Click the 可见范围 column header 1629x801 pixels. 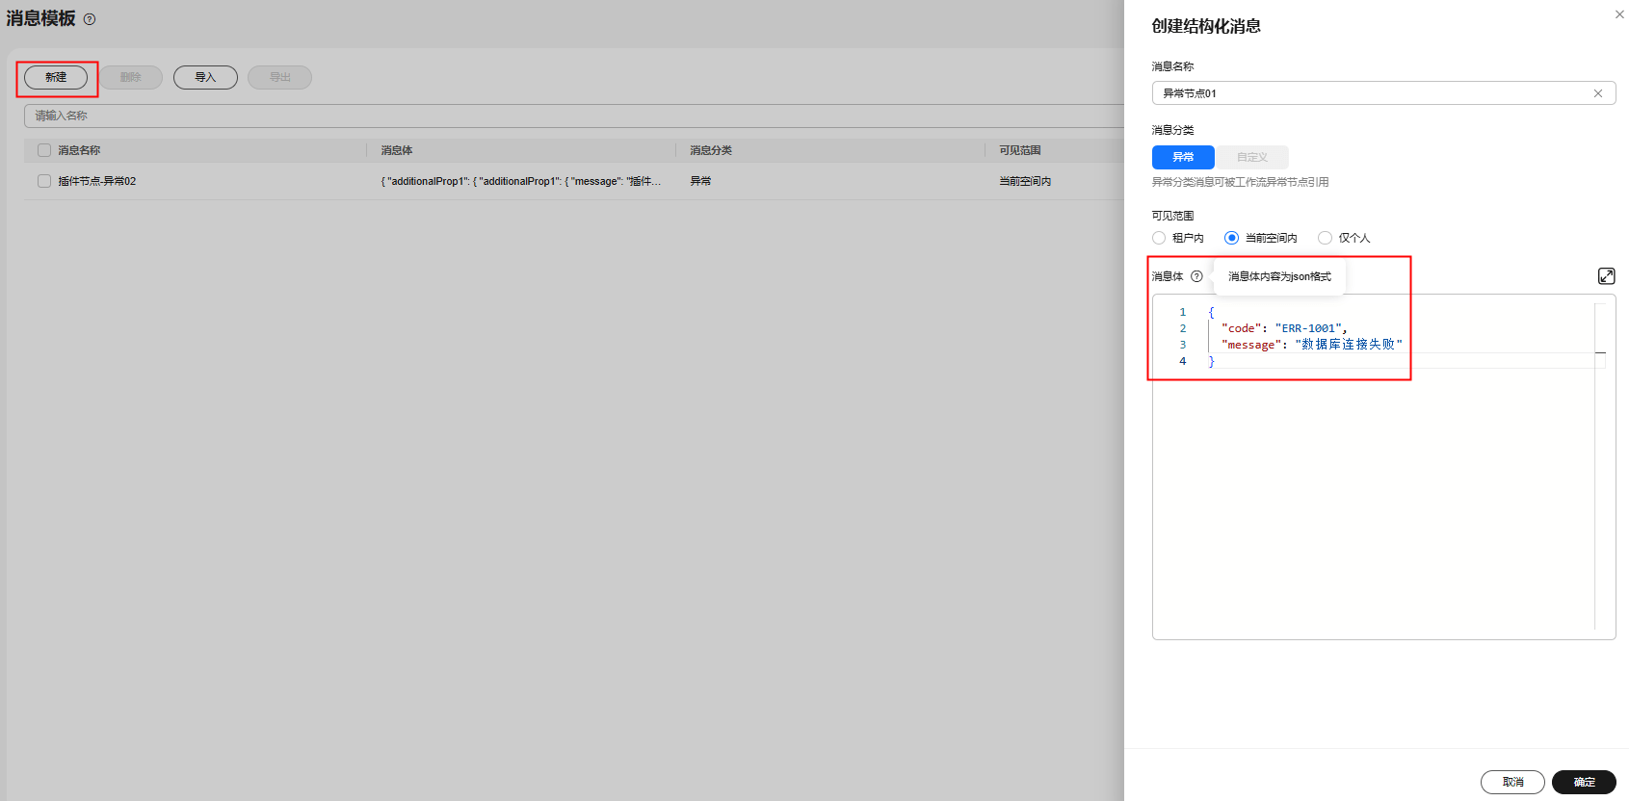[1020, 150]
